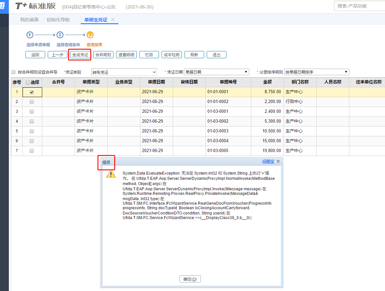Click the 退出 button
Image resolution: width=385 pixels, height=291 pixels.
coord(216,55)
